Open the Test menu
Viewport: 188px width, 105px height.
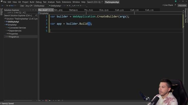pos(45,2)
